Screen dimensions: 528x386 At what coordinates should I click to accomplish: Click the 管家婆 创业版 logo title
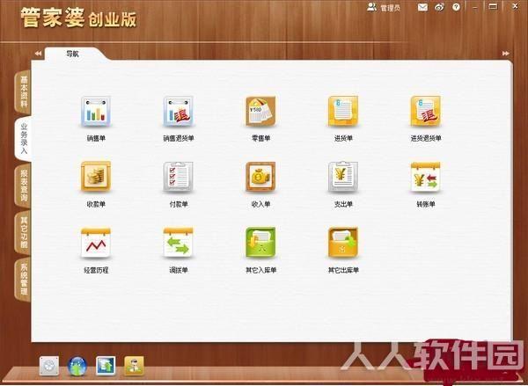(79, 18)
